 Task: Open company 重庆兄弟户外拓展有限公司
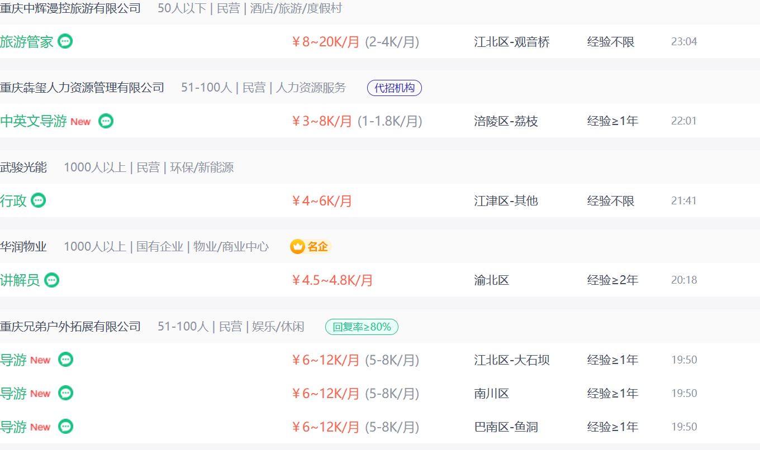click(x=70, y=327)
